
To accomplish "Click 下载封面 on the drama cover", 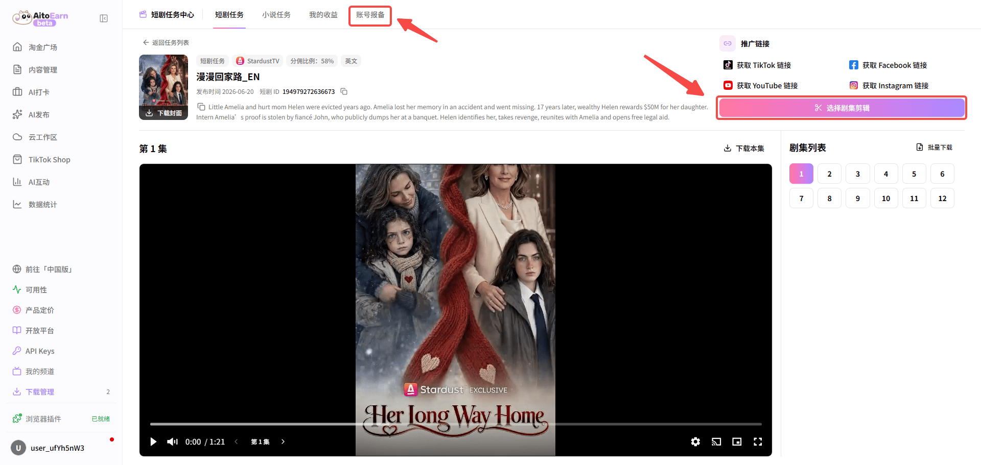I will click(164, 113).
